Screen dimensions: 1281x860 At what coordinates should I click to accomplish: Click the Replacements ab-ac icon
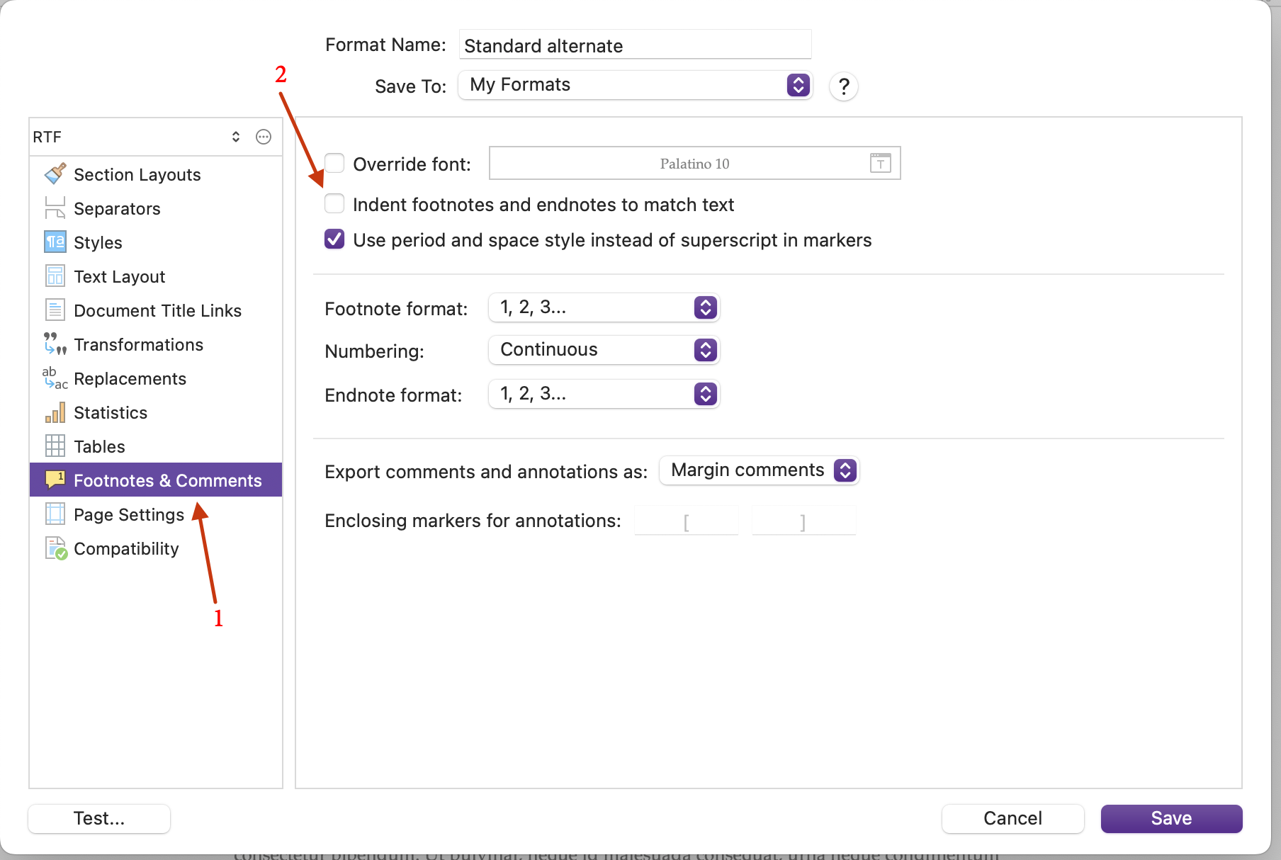coord(55,378)
